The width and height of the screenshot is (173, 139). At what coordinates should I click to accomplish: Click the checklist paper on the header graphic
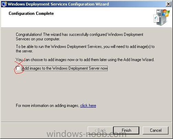156,19
